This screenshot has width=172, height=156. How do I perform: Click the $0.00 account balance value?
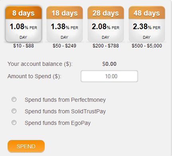click(x=109, y=64)
